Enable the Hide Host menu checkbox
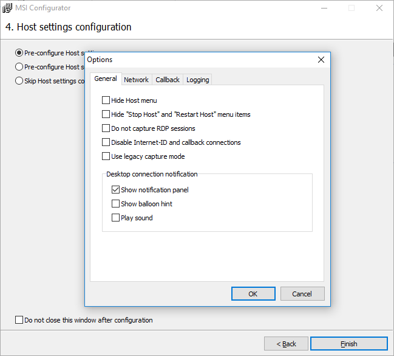The height and width of the screenshot is (356, 394). 106,100
